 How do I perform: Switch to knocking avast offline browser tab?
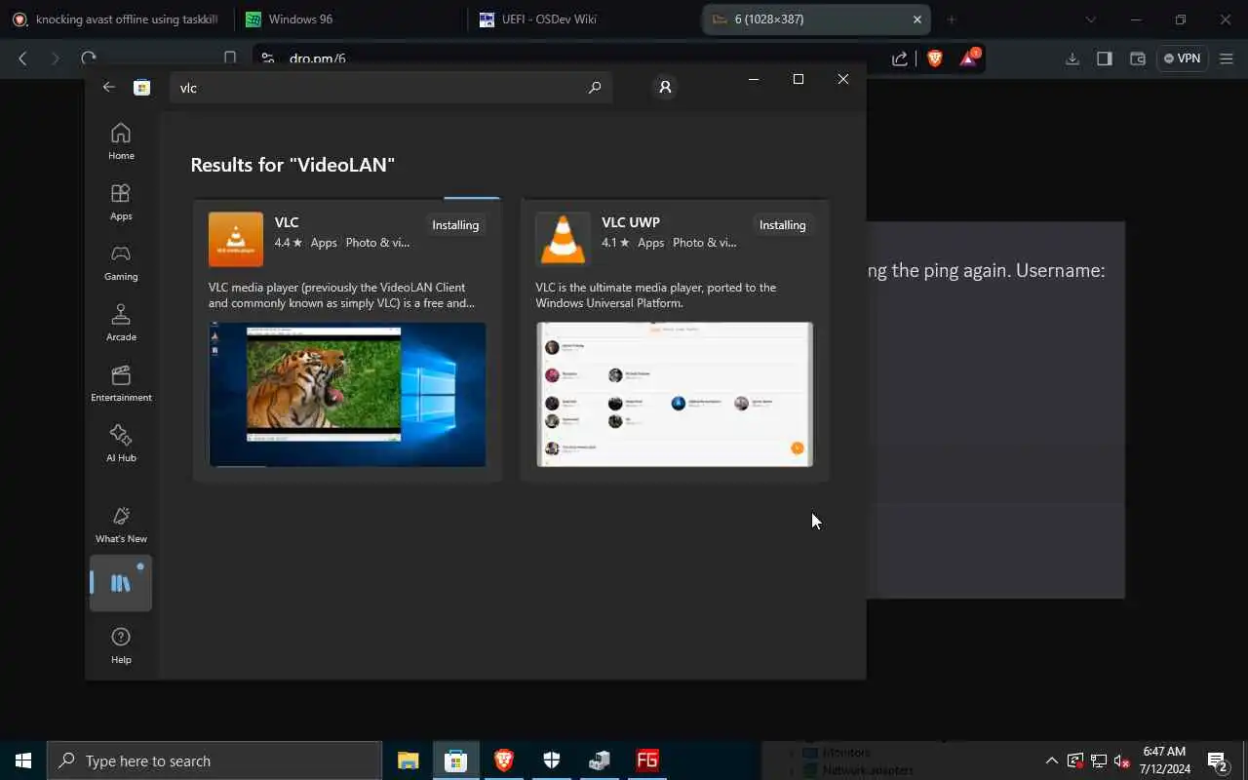(117, 19)
